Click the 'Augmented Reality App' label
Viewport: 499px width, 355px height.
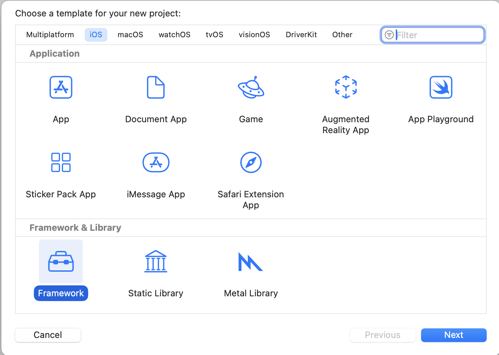point(346,125)
